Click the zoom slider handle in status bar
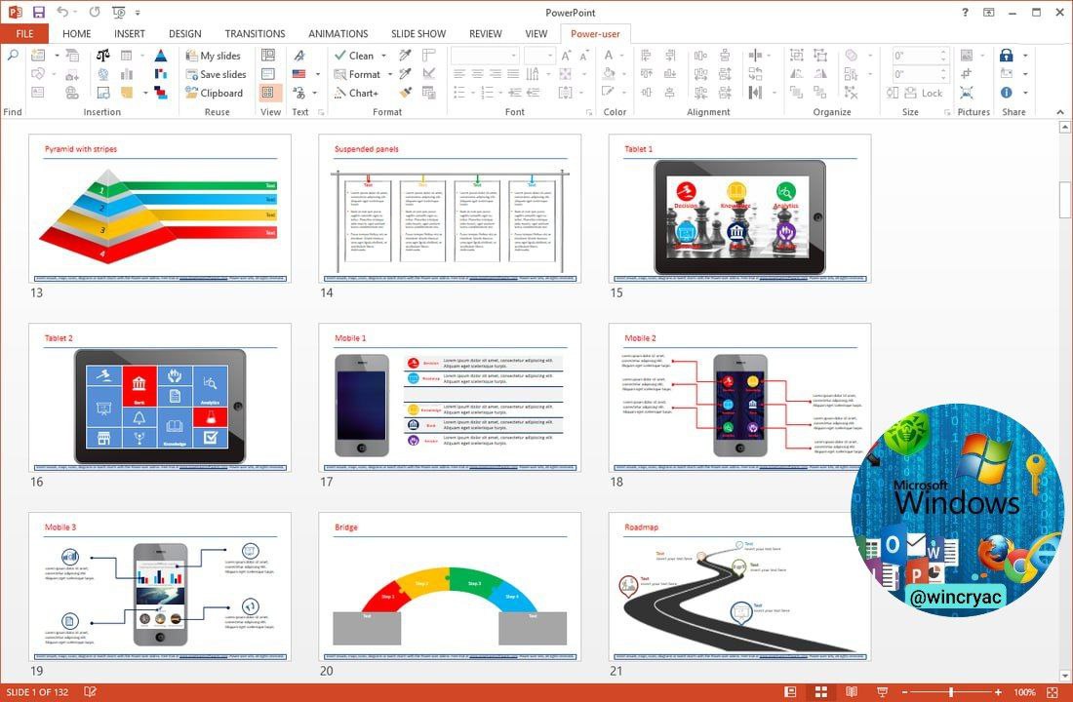 [x=951, y=692]
